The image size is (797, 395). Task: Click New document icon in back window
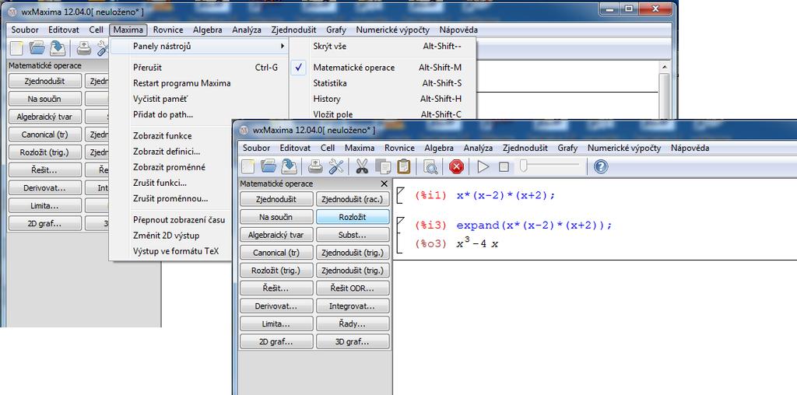17,48
